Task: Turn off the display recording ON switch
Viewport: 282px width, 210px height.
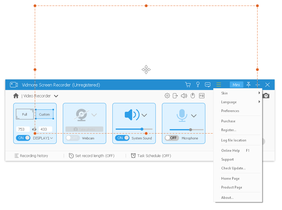Action: click(23, 138)
